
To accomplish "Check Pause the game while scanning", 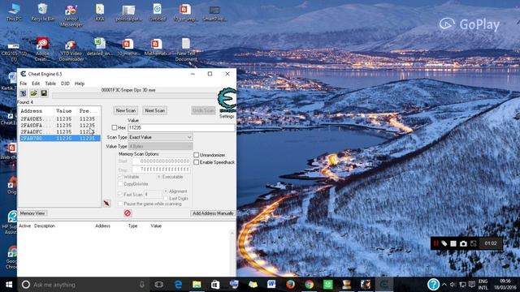I will point(120,204).
